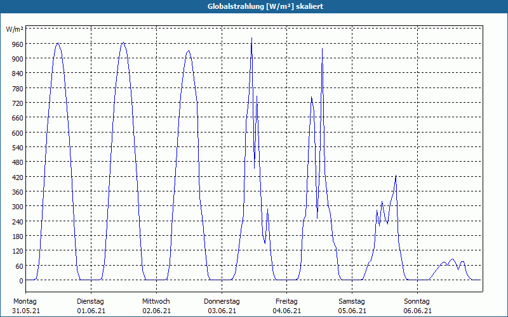Screen dimensions: 508x317
Task: Click the chart title 'Globalstrahlung [W/m²] skaliert'
Action: 265,6
